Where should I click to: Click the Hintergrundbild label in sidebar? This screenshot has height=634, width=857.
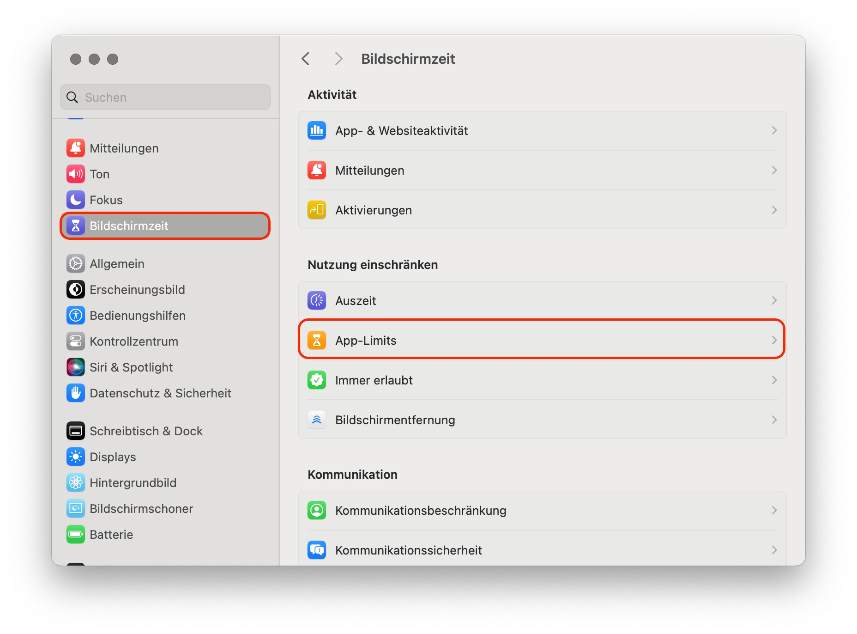point(133,483)
